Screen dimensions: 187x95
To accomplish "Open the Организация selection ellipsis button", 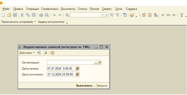I will (96, 62).
